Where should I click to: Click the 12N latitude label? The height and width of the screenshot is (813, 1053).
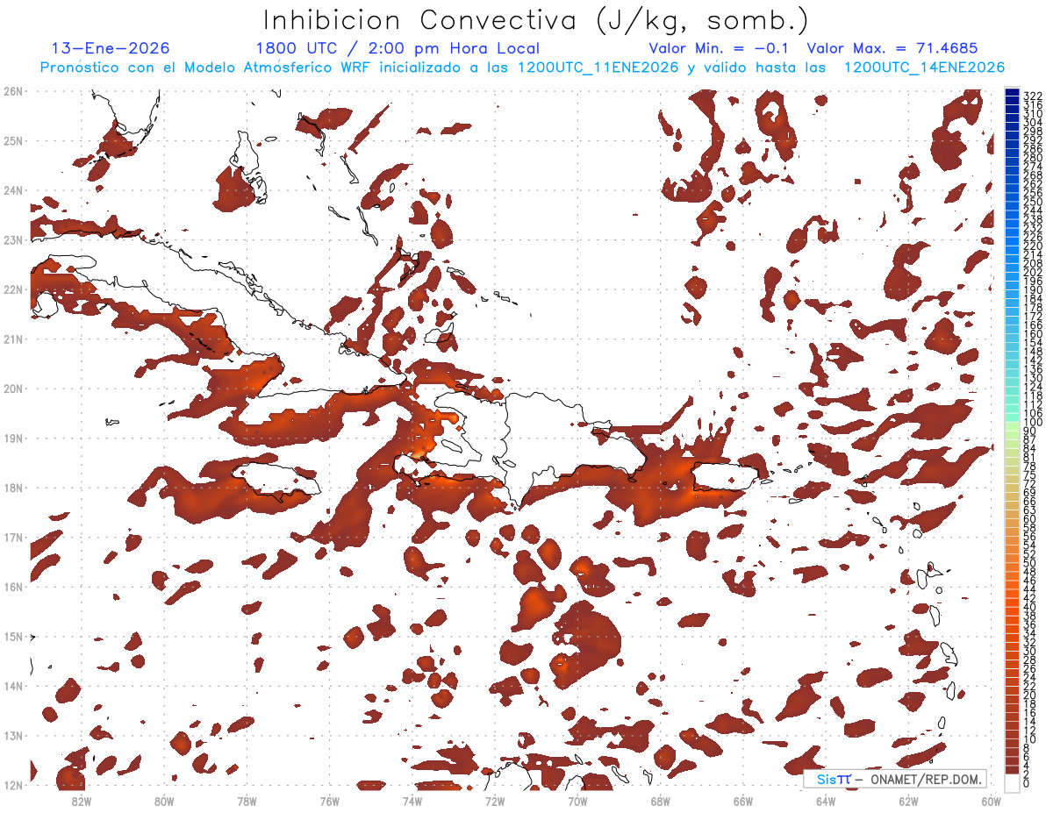[x=13, y=785]
